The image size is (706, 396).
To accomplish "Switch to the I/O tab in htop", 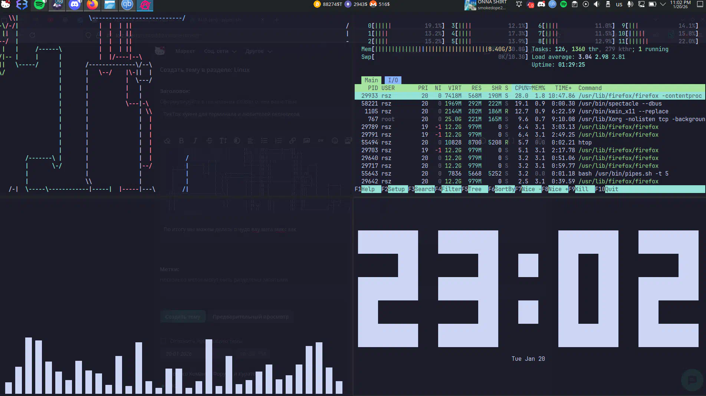I will [393, 80].
